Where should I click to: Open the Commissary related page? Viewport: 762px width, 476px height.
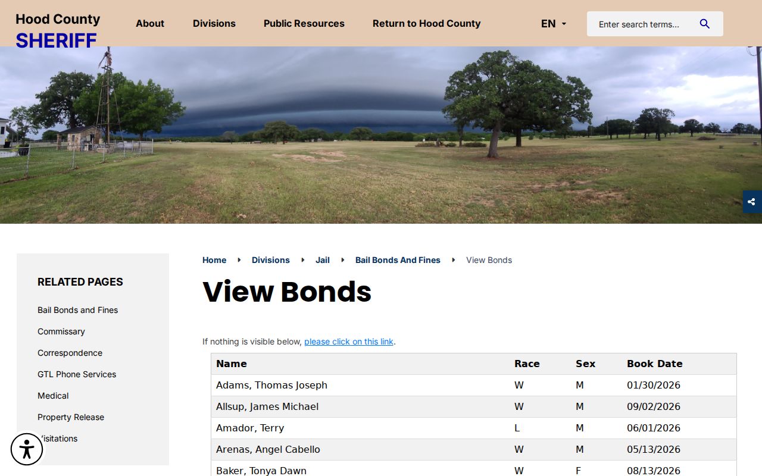(61, 331)
